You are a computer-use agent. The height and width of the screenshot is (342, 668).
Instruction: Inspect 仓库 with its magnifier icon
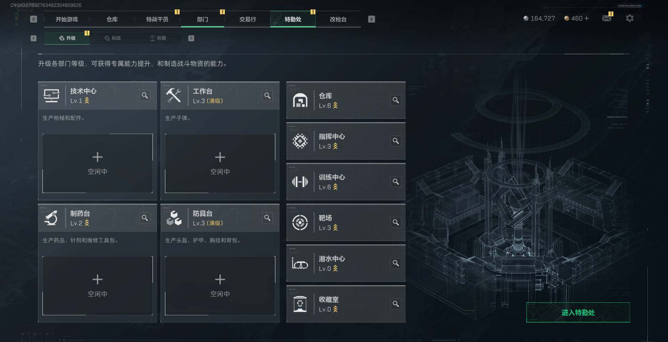pos(396,100)
